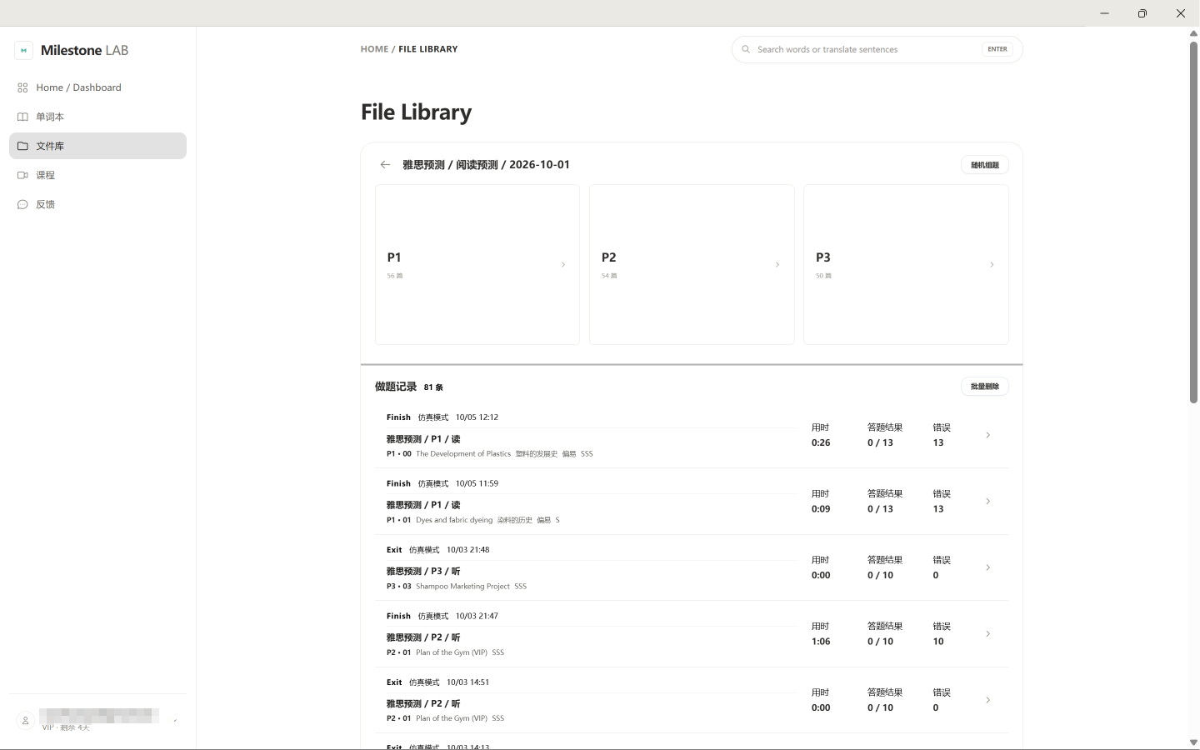Screen dimensions: 1200x750
Task: Click the 单词本 book icon
Action: tap(22, 117)
